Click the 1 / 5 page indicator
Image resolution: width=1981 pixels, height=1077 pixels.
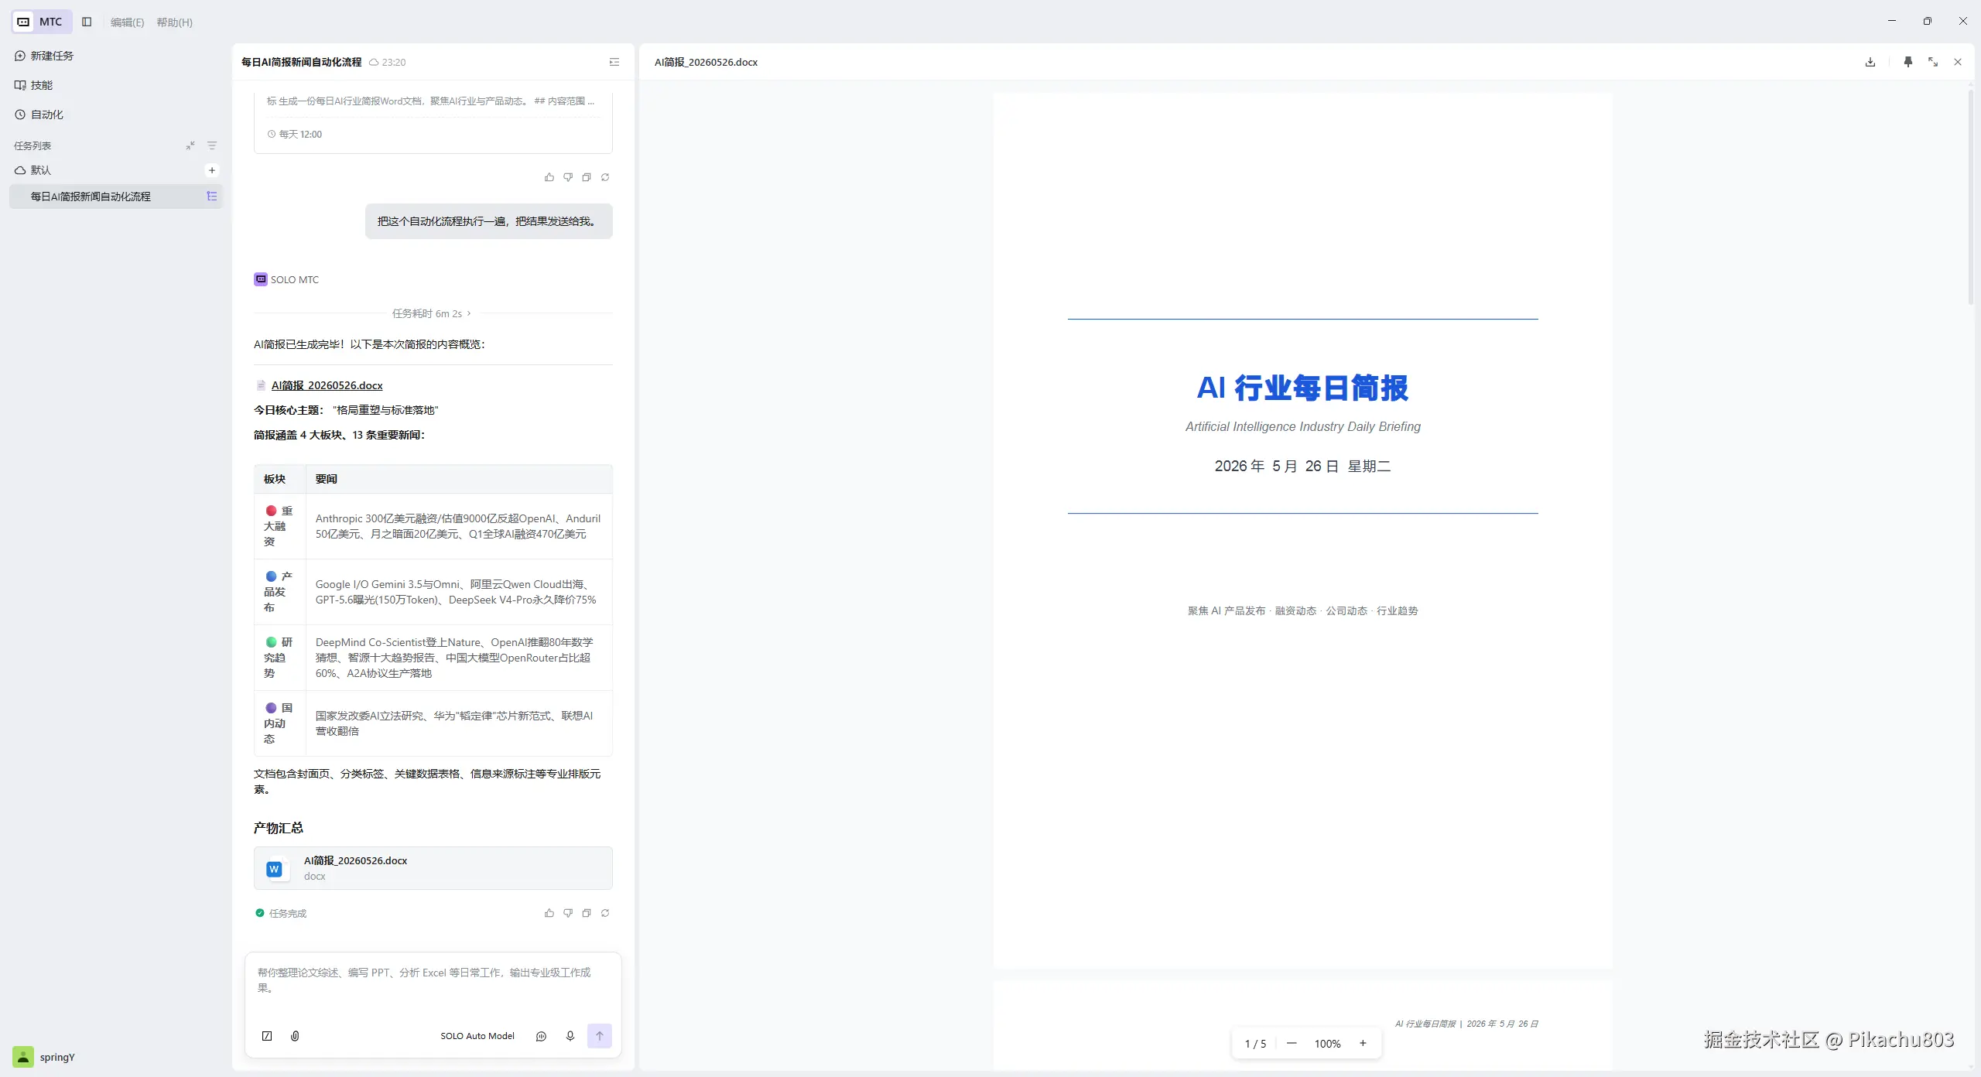click(1255, 1044)
